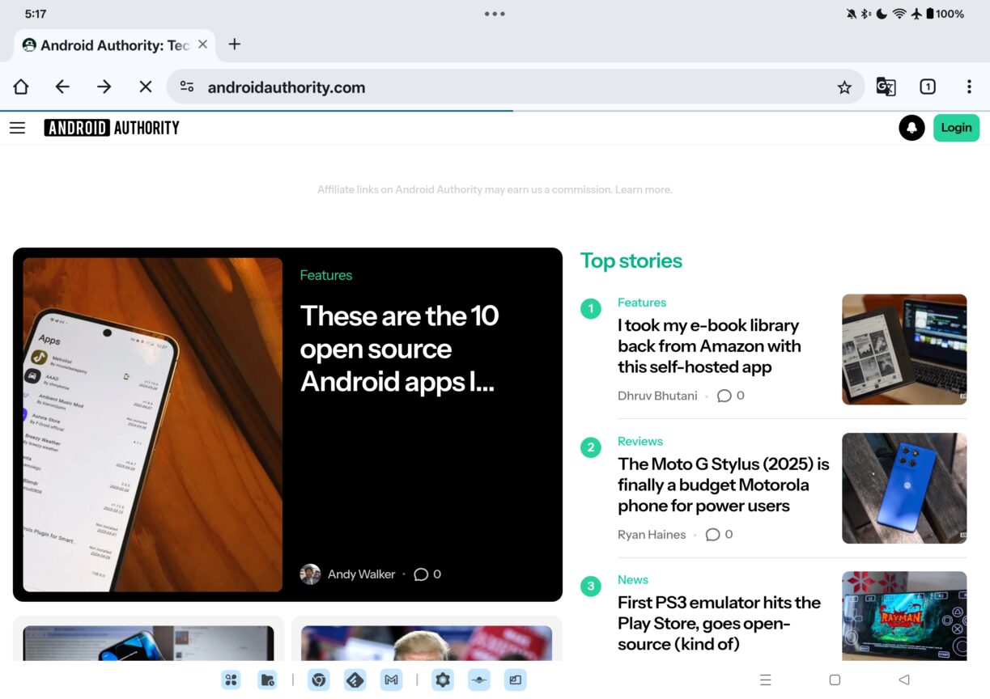Open the Android Authority hamburger menu

coord(17,127)
